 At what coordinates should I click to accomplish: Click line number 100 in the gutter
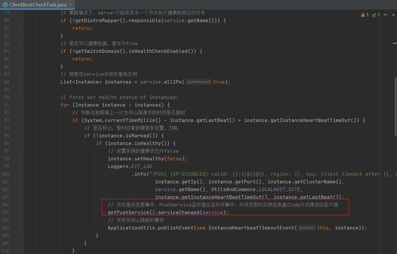[5, 174]
